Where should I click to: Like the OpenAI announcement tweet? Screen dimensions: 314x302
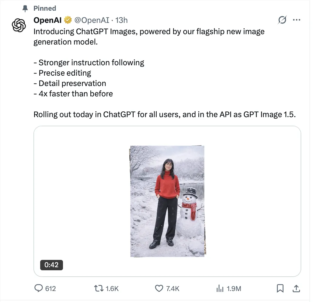point(159,288)
